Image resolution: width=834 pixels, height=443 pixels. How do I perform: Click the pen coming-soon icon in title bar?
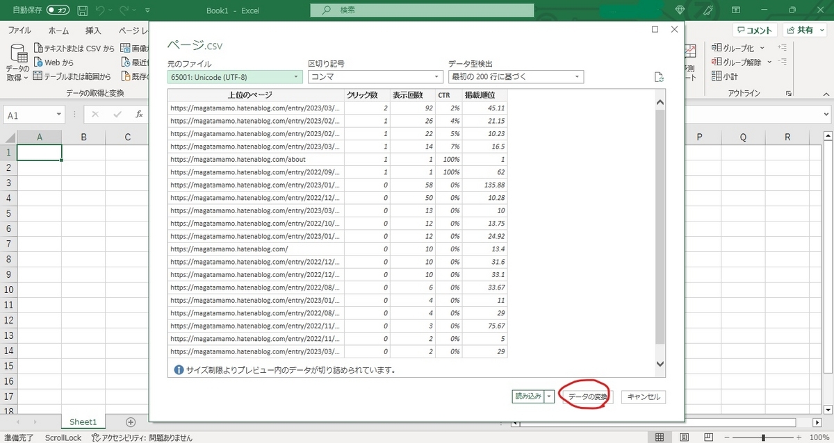click(707, 10)
